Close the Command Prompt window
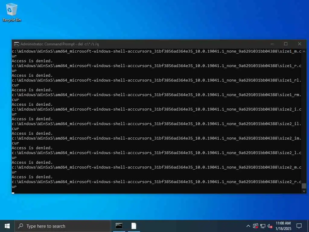Screen dimensions: 309x232 coord(300,44)
